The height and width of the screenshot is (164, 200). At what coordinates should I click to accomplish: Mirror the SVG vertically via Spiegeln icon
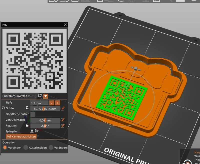[37, 131]
